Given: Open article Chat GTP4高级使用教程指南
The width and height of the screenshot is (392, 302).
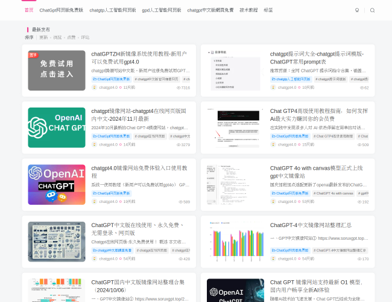Looking at the screenshot, I should [319, 115].
